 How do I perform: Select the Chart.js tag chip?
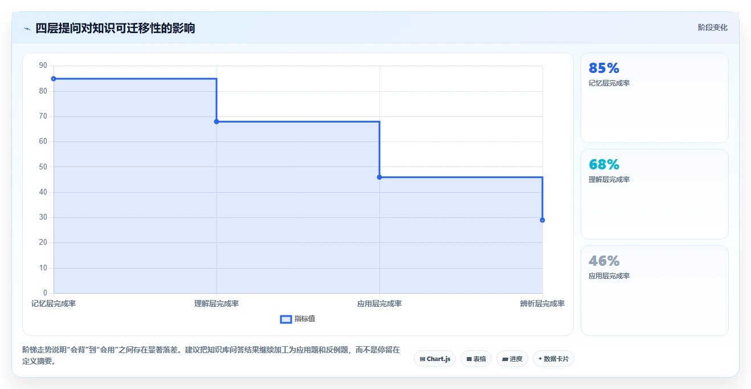pos(435,359)
